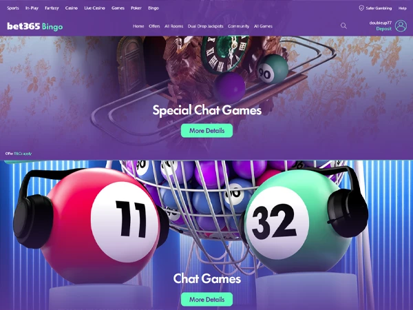
Task: Select Poker in top bar
Action: click(136, 8)
